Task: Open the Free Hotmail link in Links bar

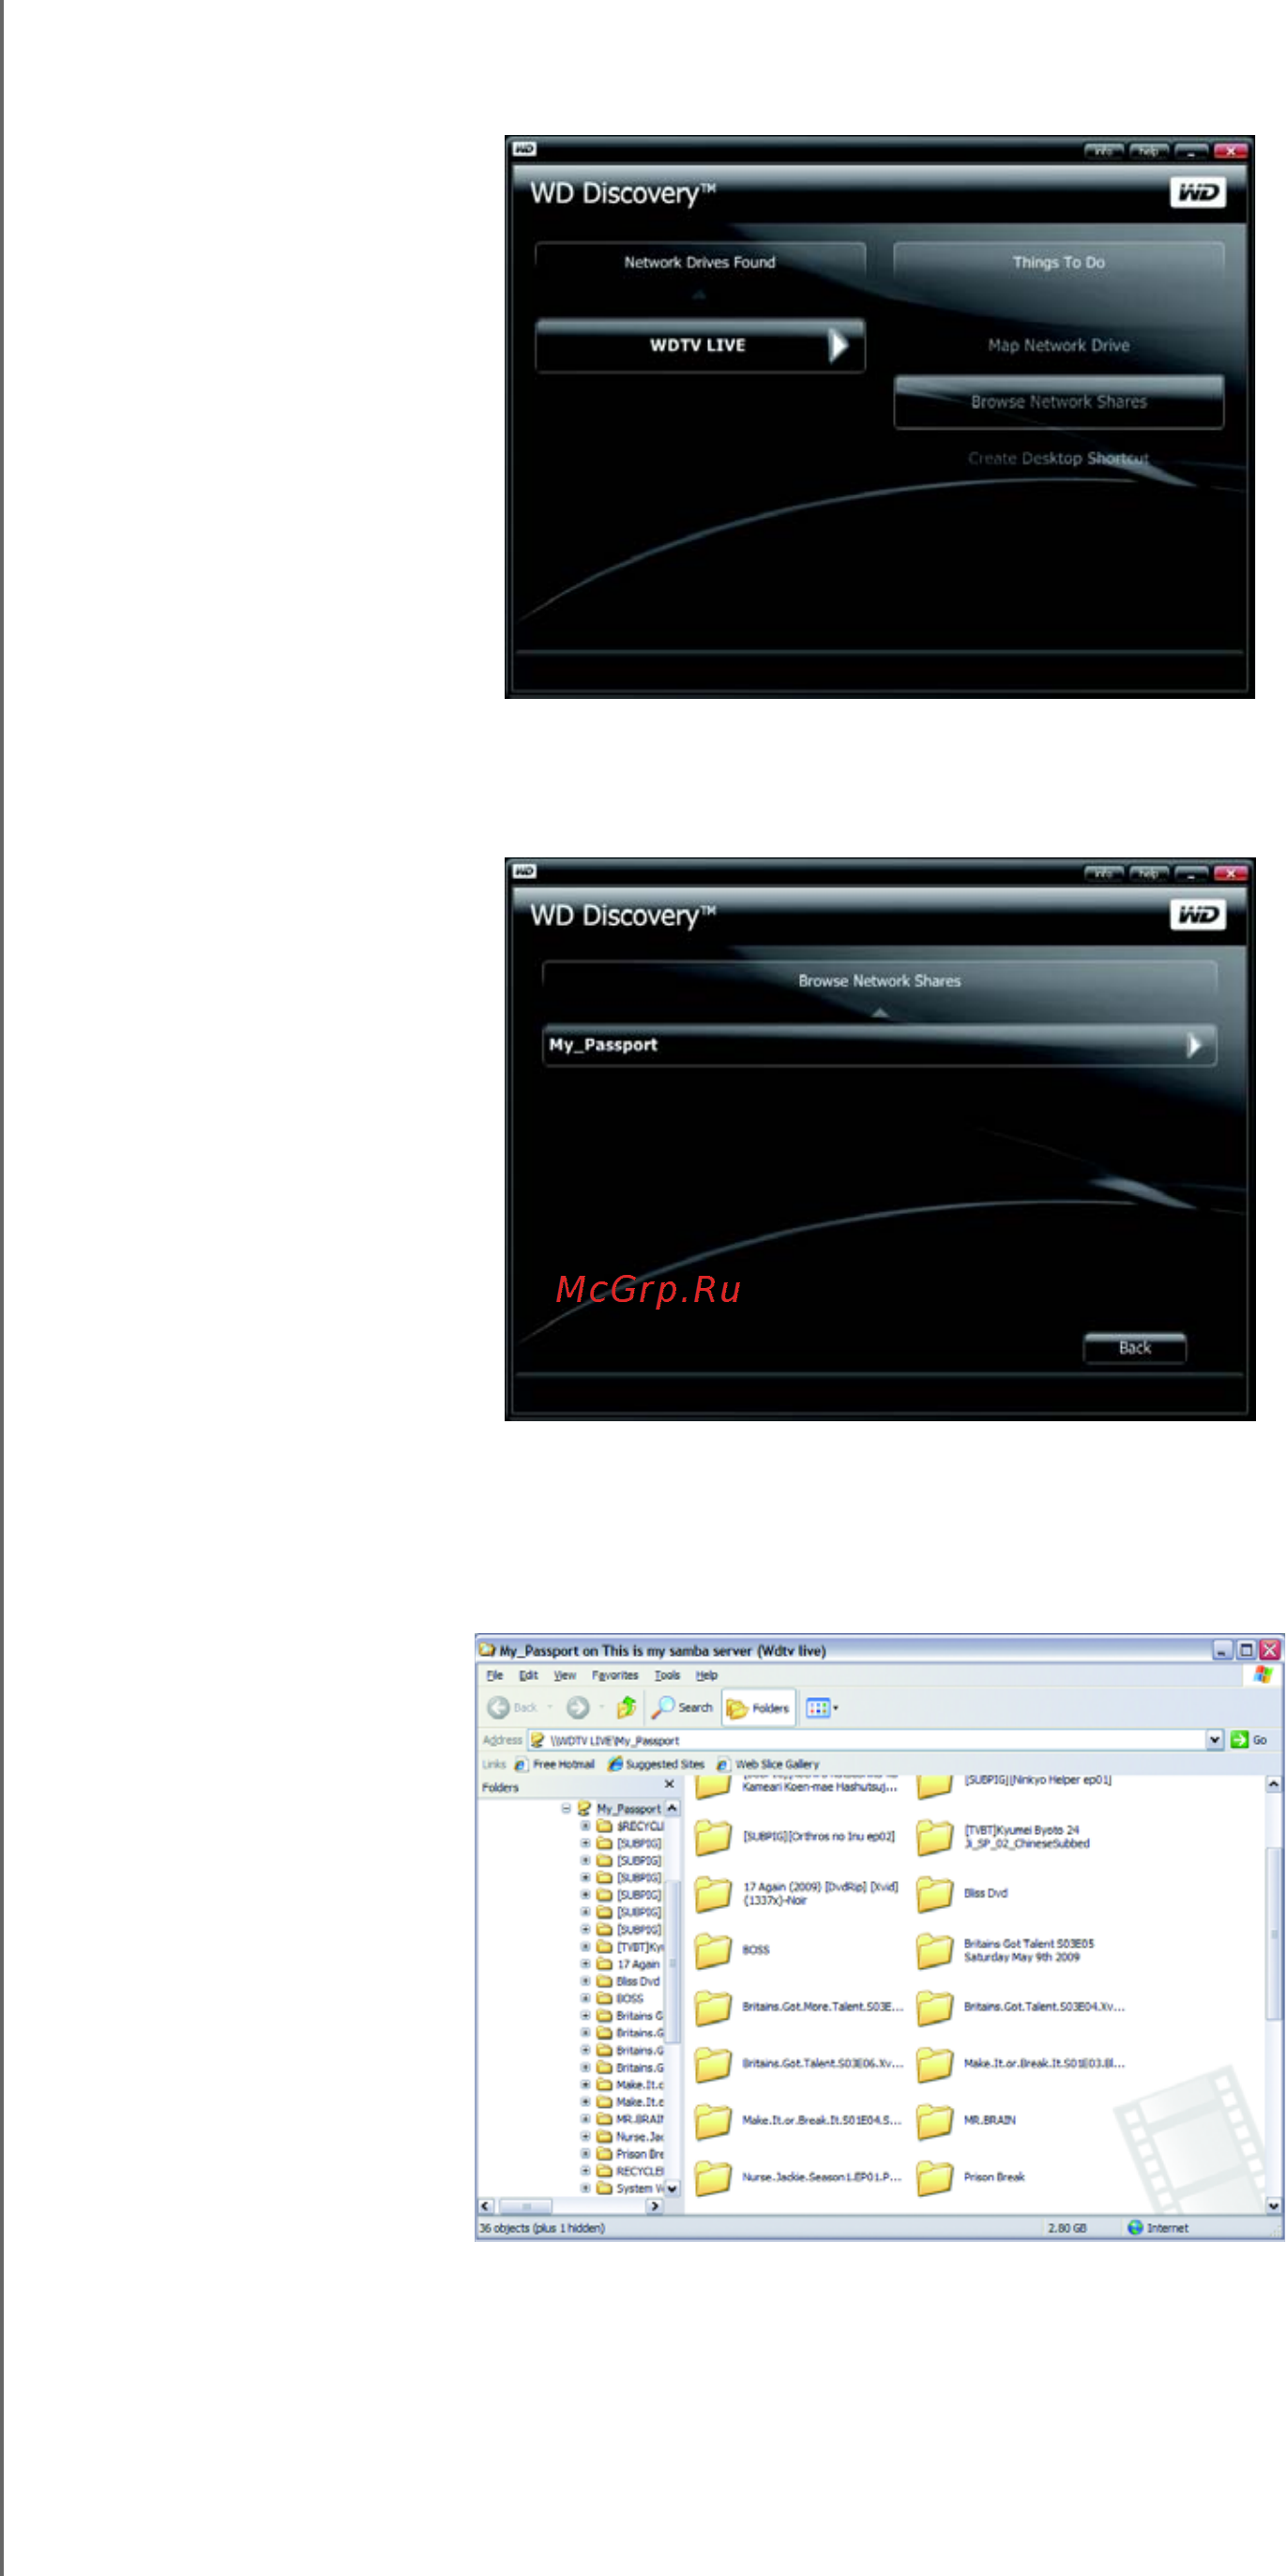Action: point(554,1764)
